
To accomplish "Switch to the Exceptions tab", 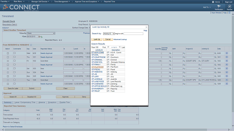I will [52, 103].
